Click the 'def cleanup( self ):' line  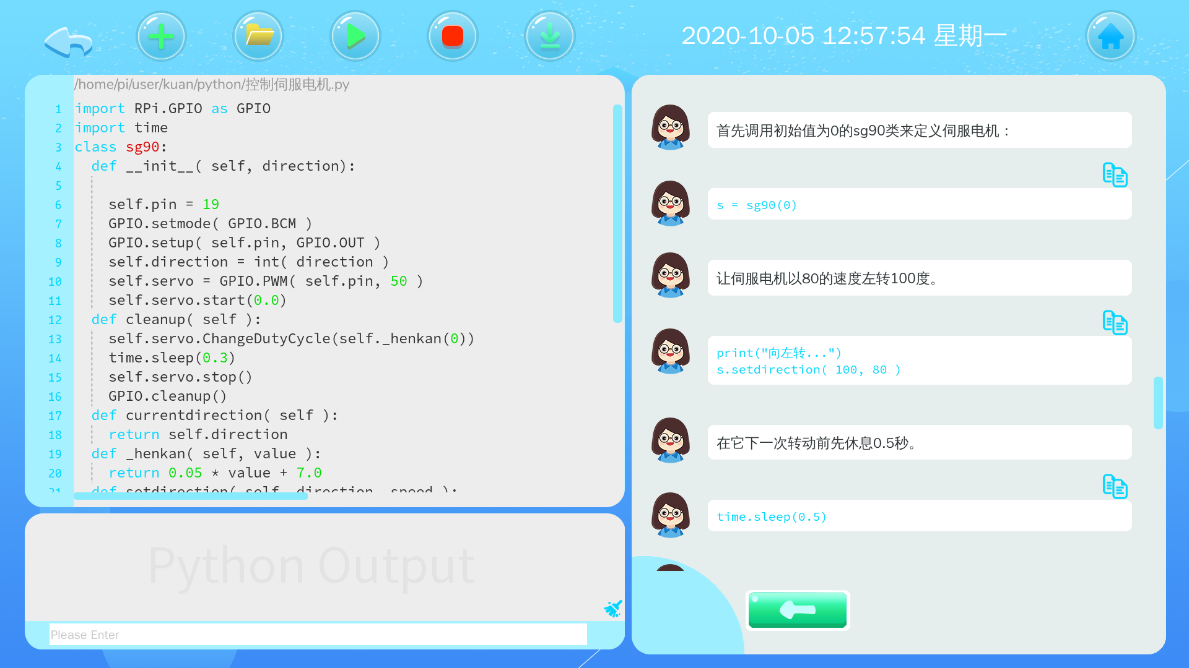[176, 320]
